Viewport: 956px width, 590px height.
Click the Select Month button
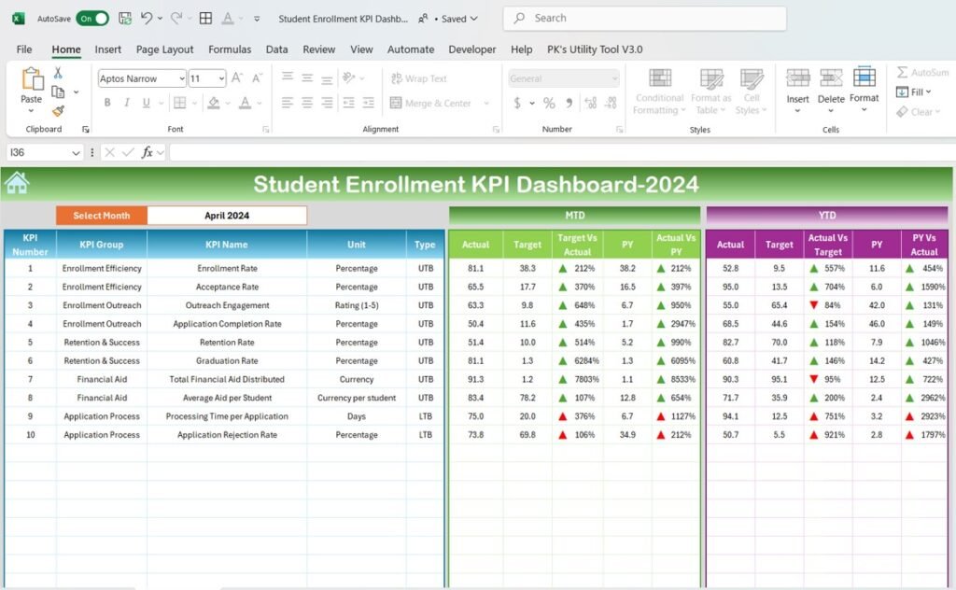point(100,215)
